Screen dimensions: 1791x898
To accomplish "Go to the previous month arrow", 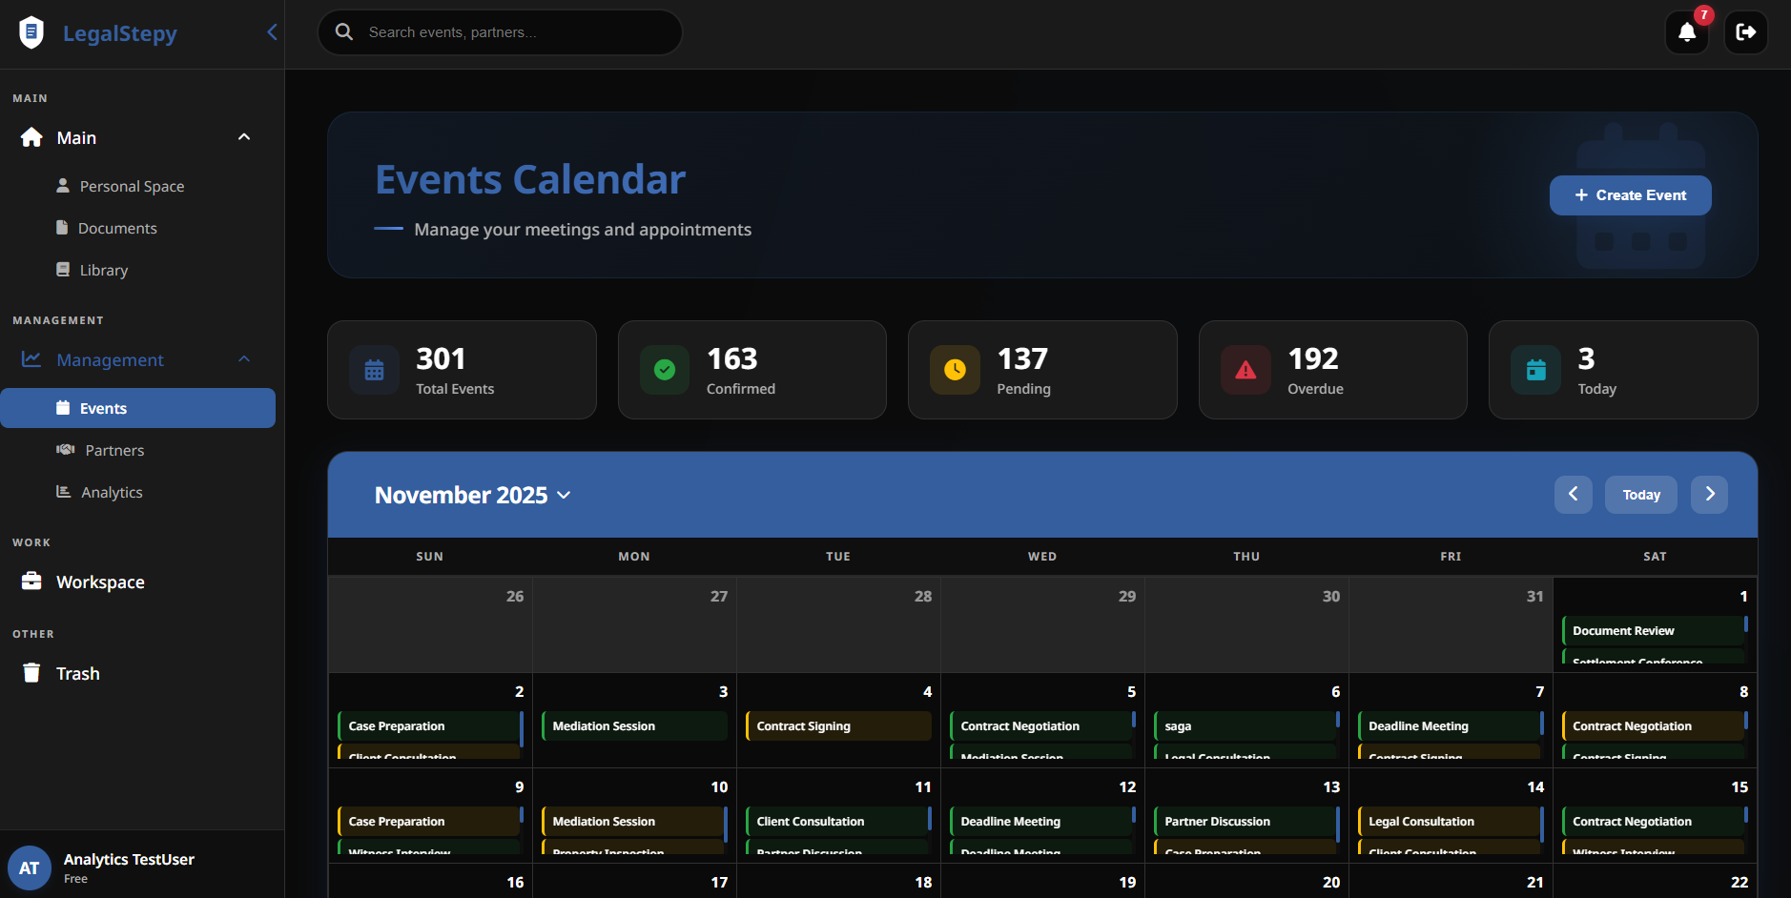I will pos(1573,495).
